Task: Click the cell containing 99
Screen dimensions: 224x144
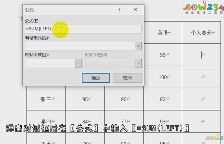Action: pos(163,55)
